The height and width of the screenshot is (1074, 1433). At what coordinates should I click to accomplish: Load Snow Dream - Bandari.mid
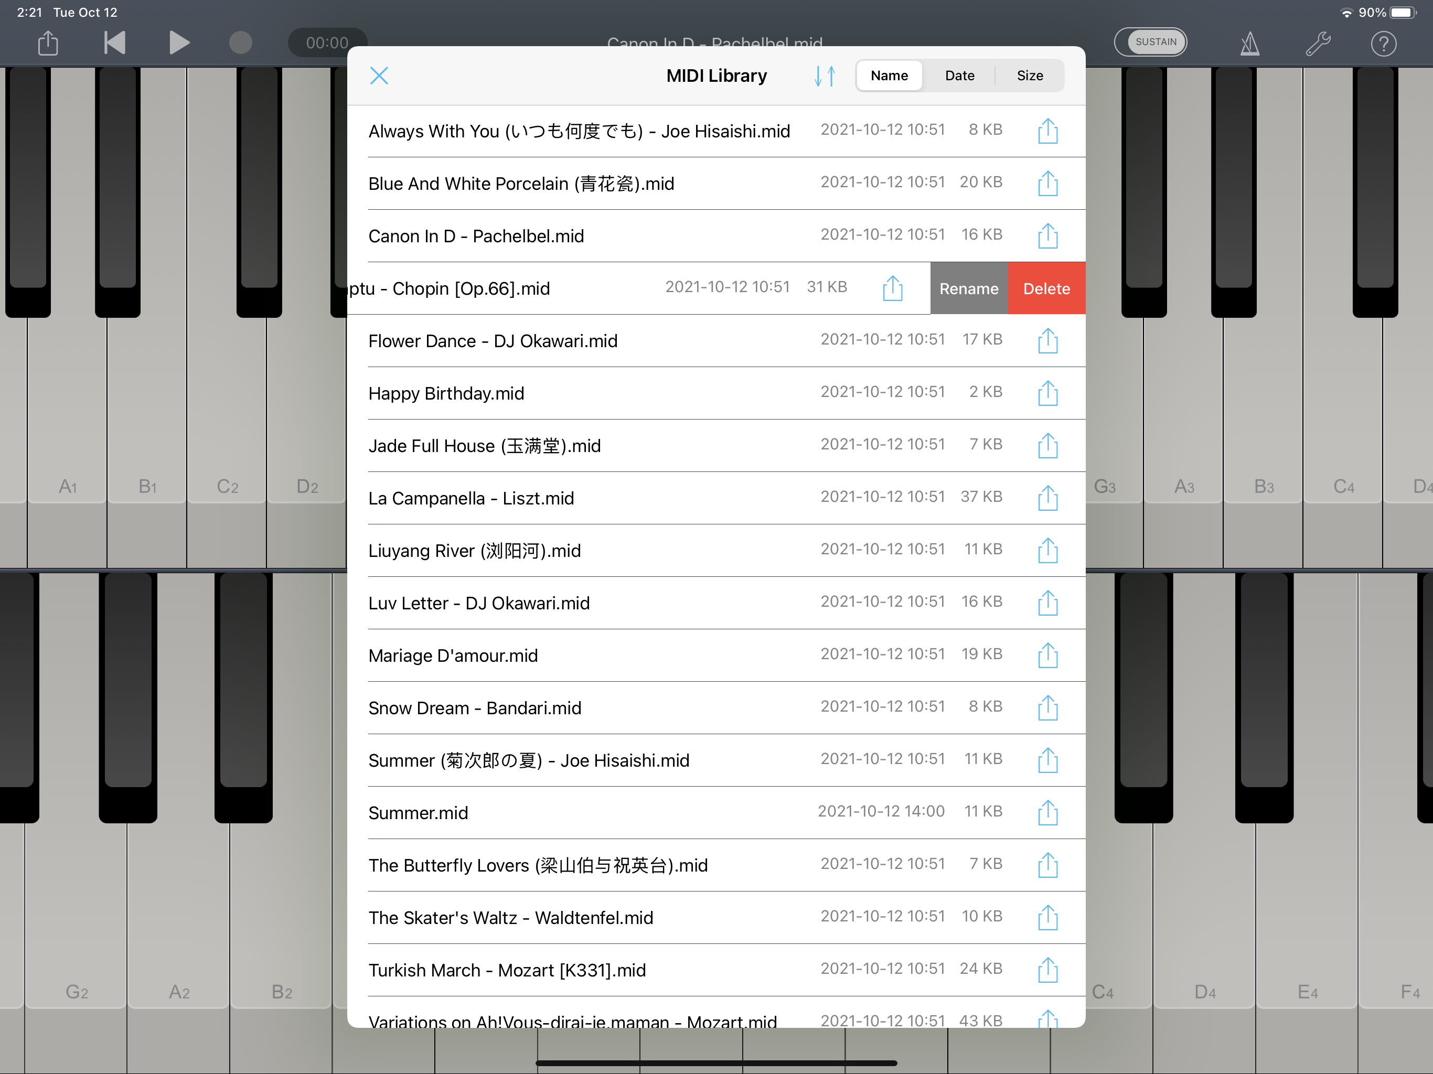[x=716, y=708]
